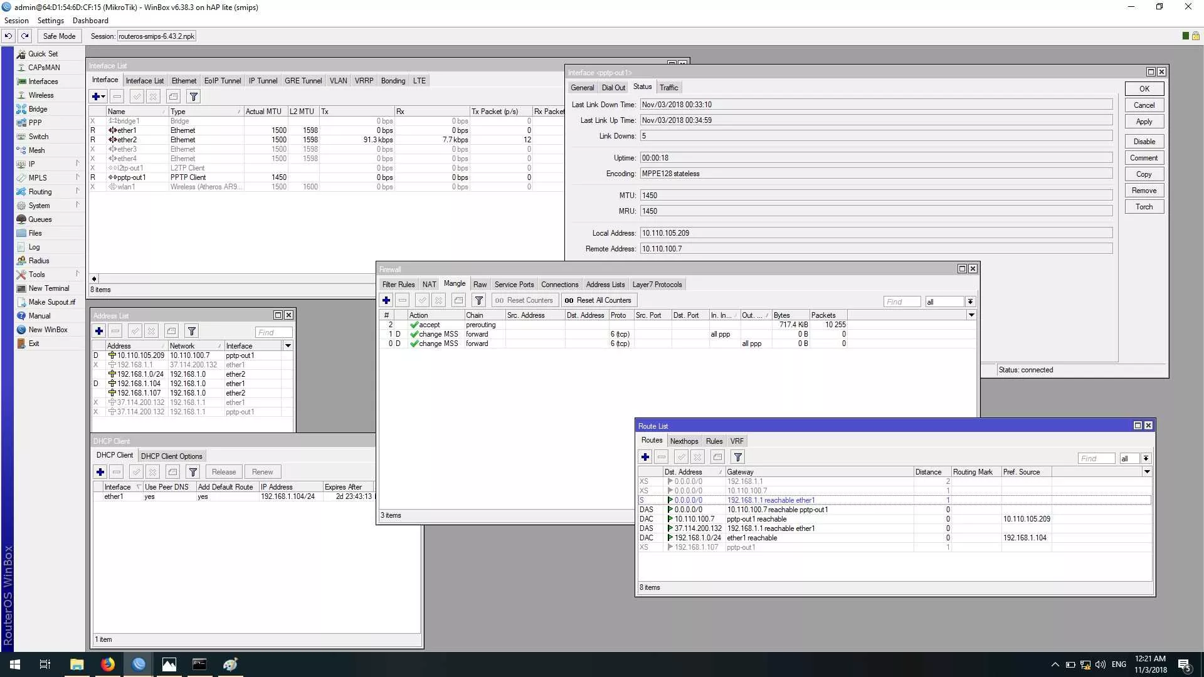Viewport: 1204px width, 677px height.
Task: Click the add (plus) icon in DHCP Client
Action: (100, 472)
